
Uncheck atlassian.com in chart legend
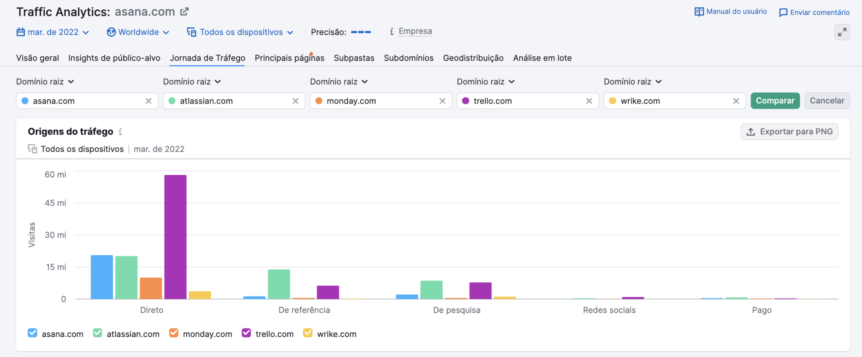click(x=97, y=333)
